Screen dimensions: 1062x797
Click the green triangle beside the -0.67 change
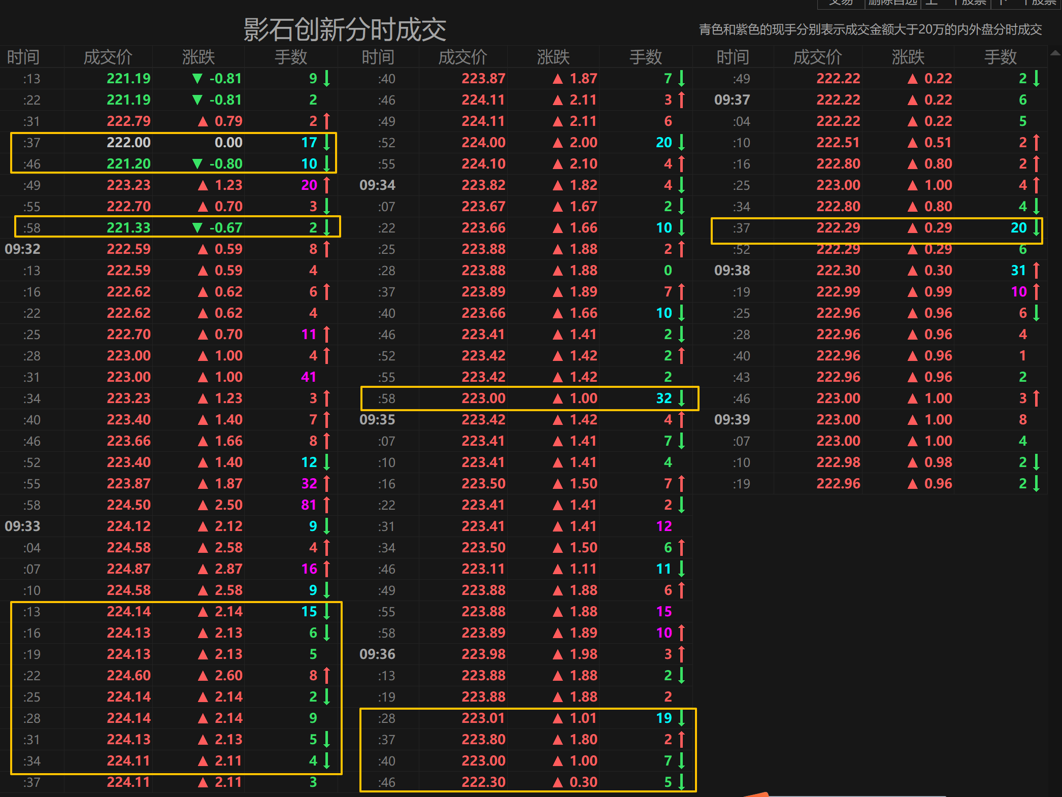(x=197, y=228)
